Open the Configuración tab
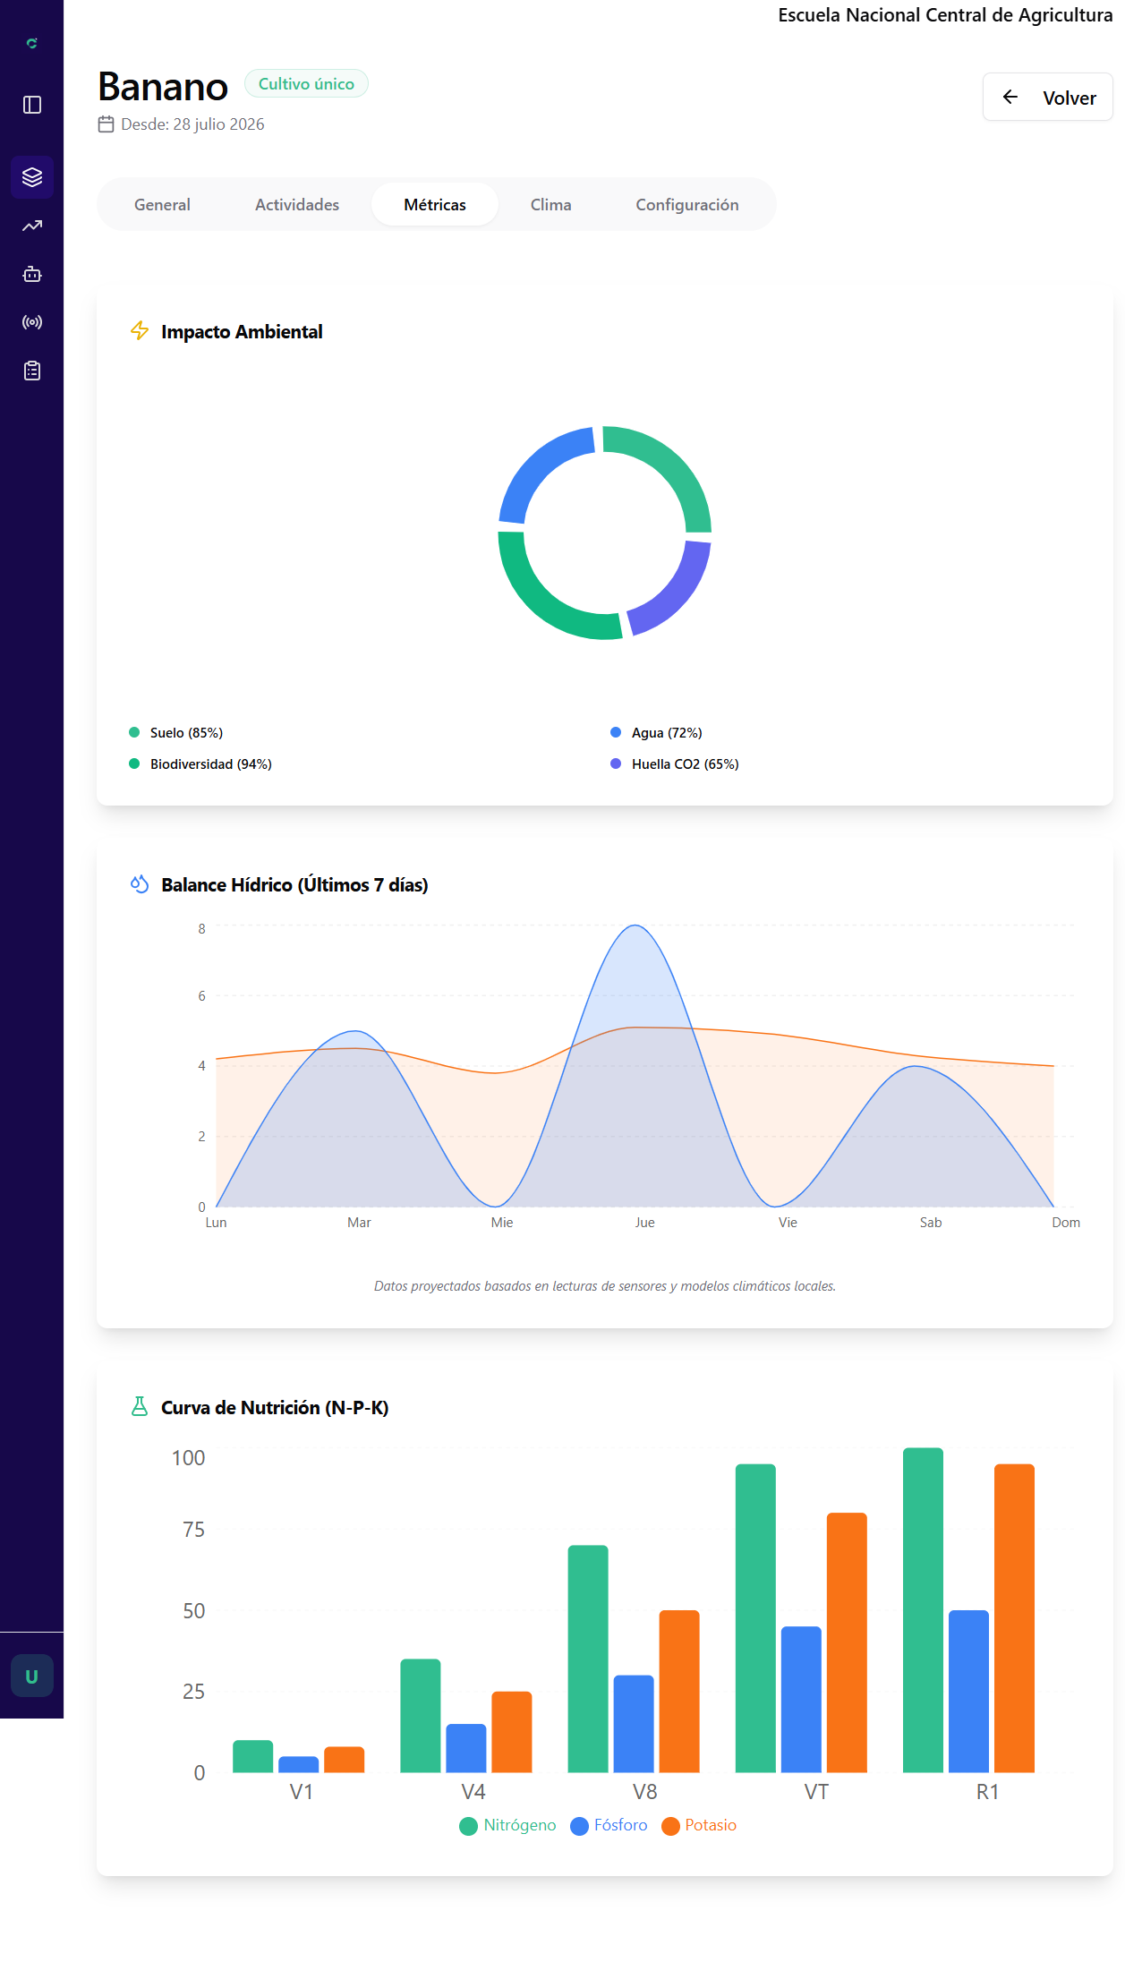 pyautogui.click(x=687, y=204)
